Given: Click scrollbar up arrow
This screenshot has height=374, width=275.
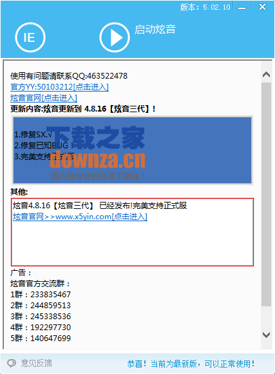Looking at the screenshot, I should click(266, 75).
